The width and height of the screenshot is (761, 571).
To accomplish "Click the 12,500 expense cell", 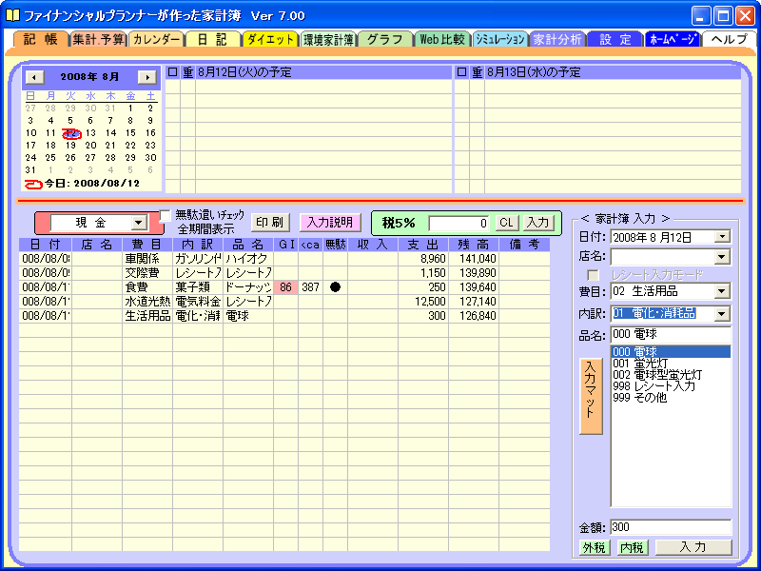I will [423, 302].
